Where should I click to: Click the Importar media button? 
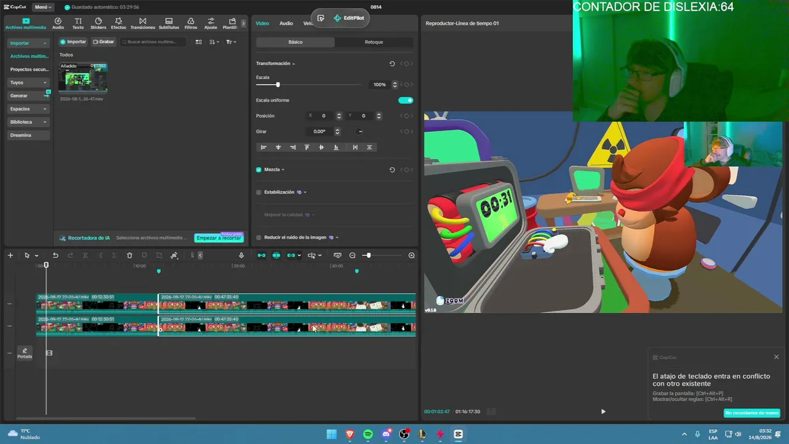click(x=73, y=42)
